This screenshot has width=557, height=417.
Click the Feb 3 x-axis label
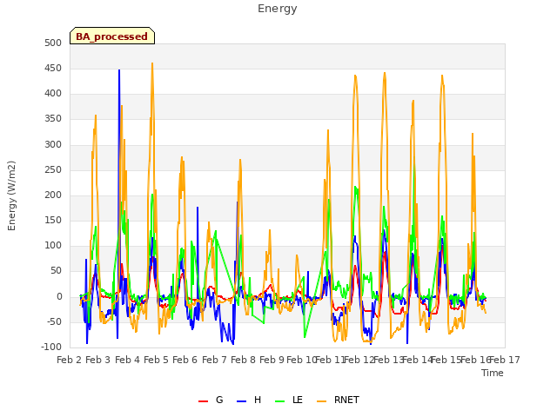(x=98, y=360)
